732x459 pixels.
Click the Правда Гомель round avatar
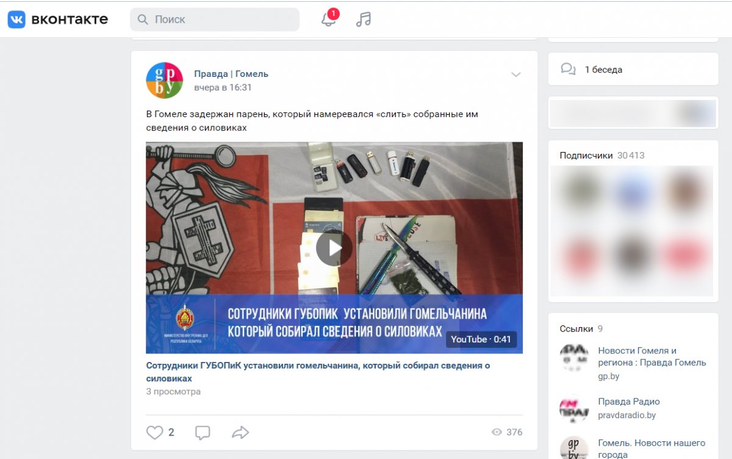tap(165, 80)
